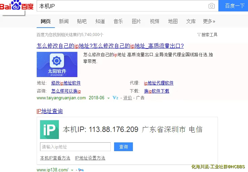Click the 修改ip地址软件 link
This screenshot has width=248, height=172.
[66, 83]
